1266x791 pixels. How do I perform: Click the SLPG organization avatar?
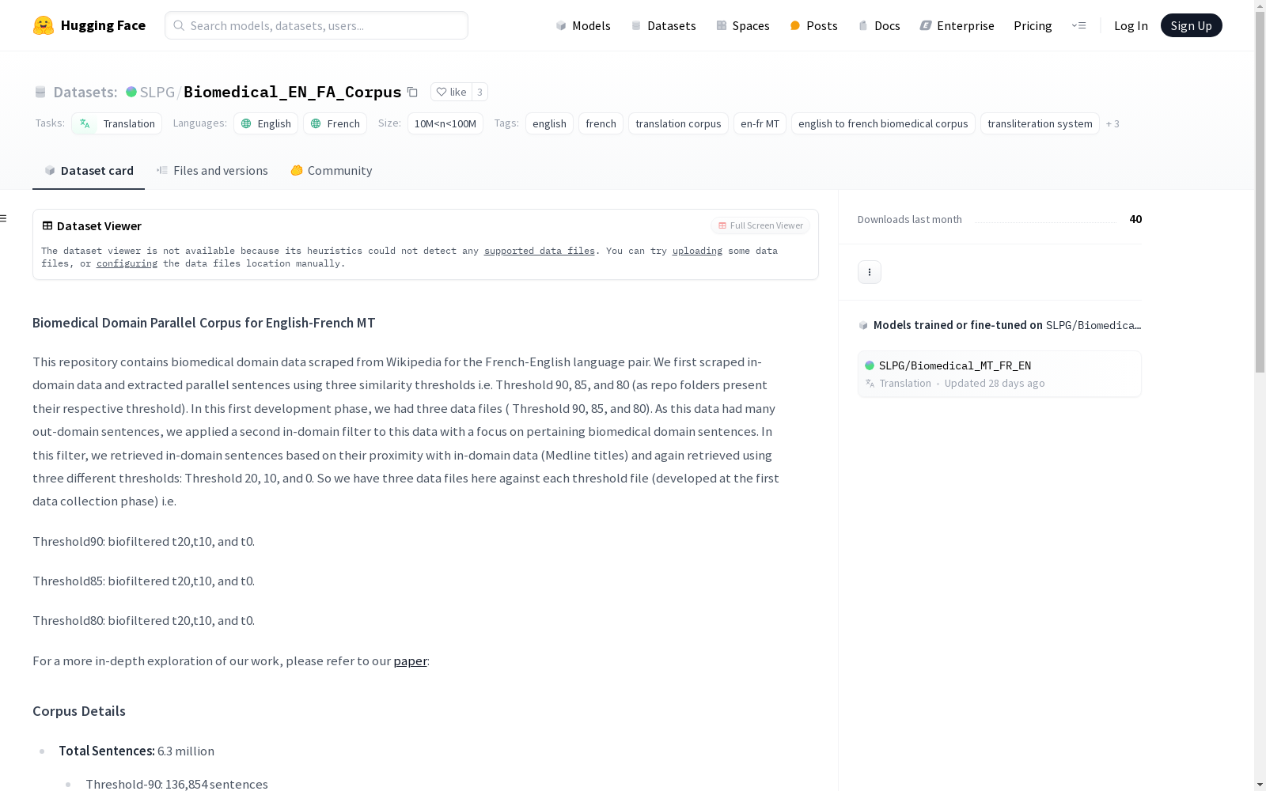pos(131,92)
